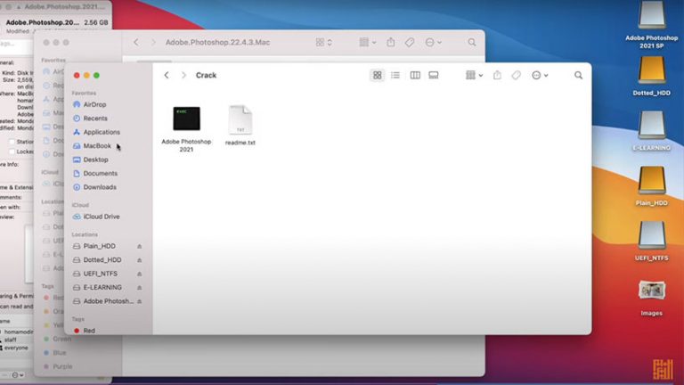Select the readme.txt file
Viewport: 684px width, 385px height.
[240, 119]
